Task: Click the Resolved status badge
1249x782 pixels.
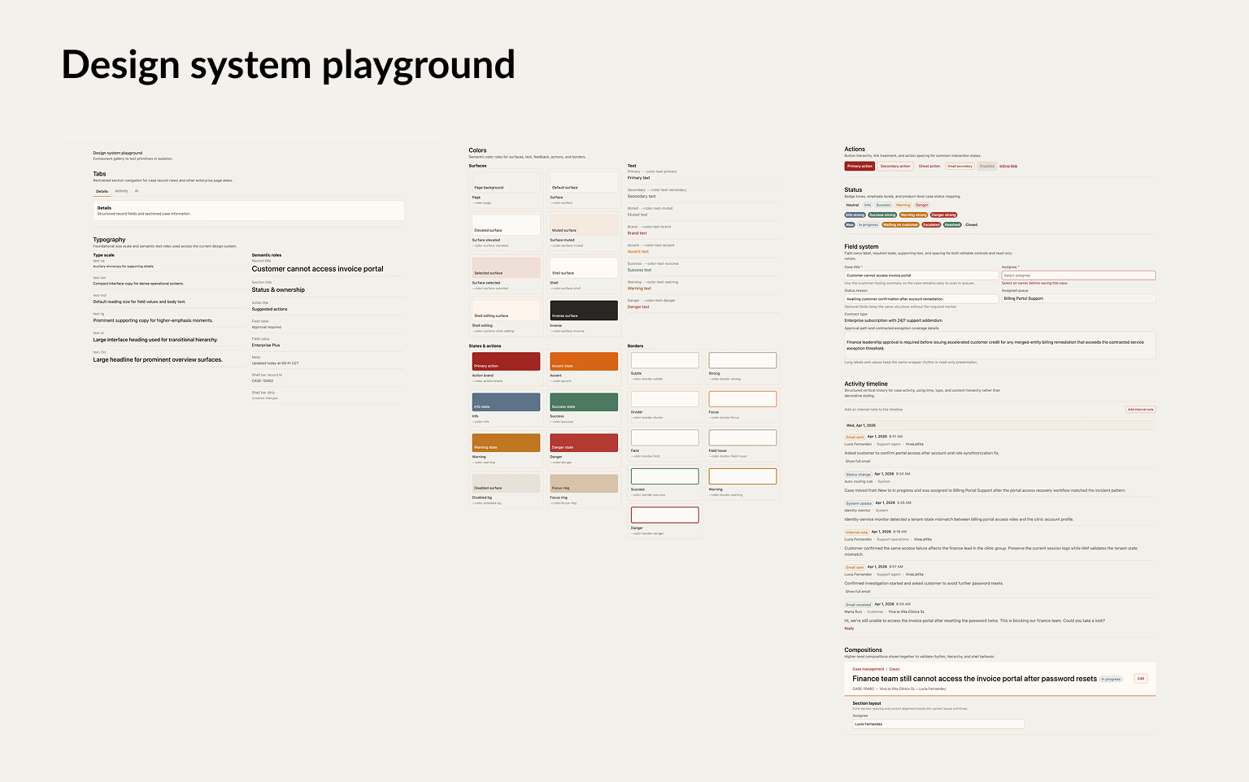Action: click(x=952, y=225)
